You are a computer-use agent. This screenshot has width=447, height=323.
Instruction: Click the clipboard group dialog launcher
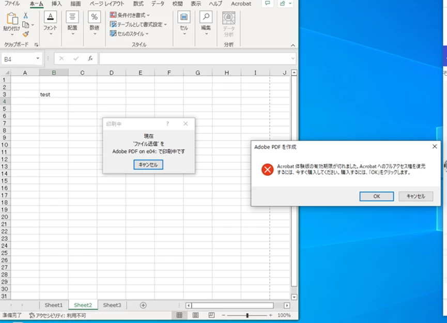point(37,44)
